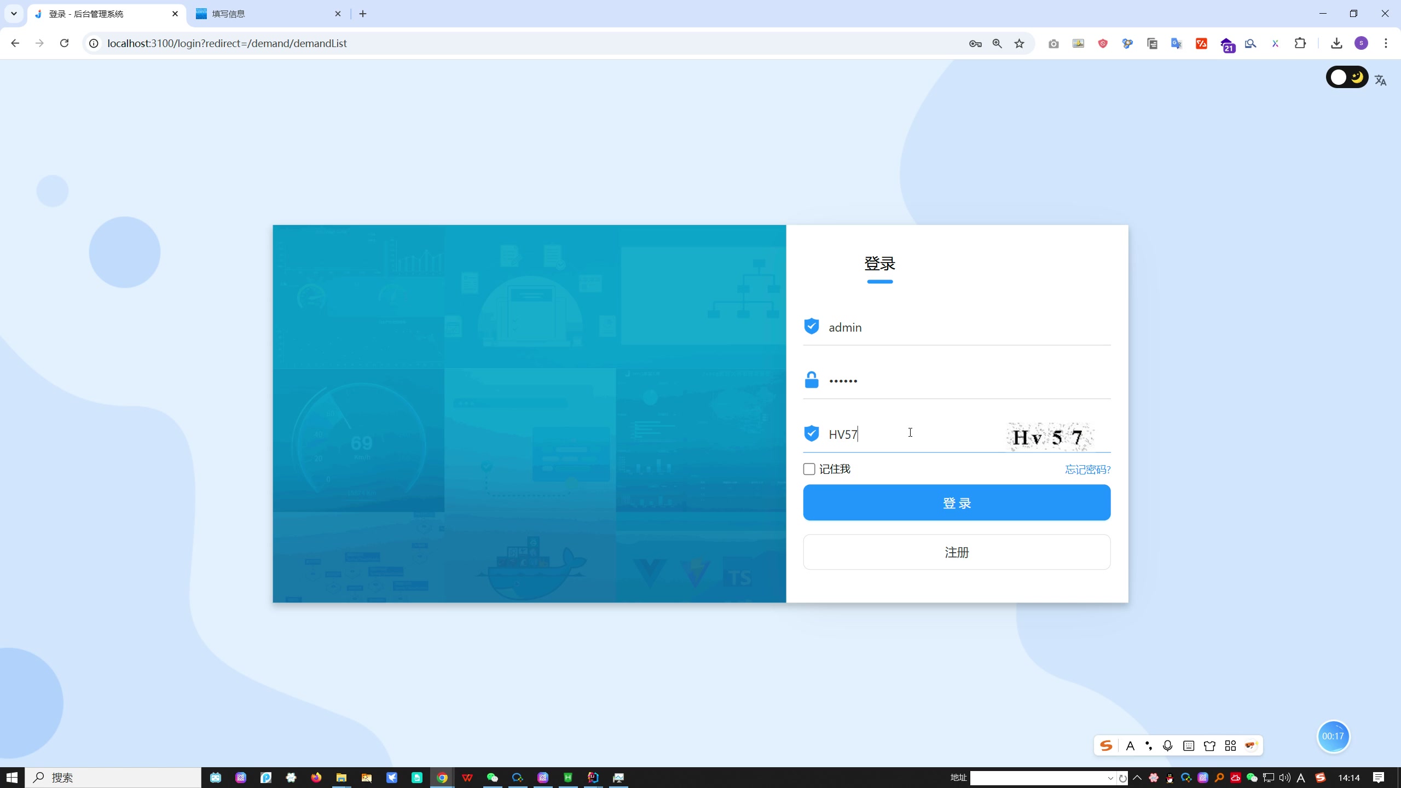The image size is (1401, 788).
Task: Open the profile S avatar
Action: [1362, 43]
